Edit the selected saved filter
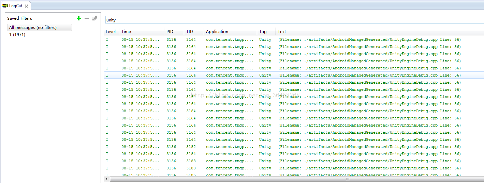The image size is (484, 183). tap(94, 18)
